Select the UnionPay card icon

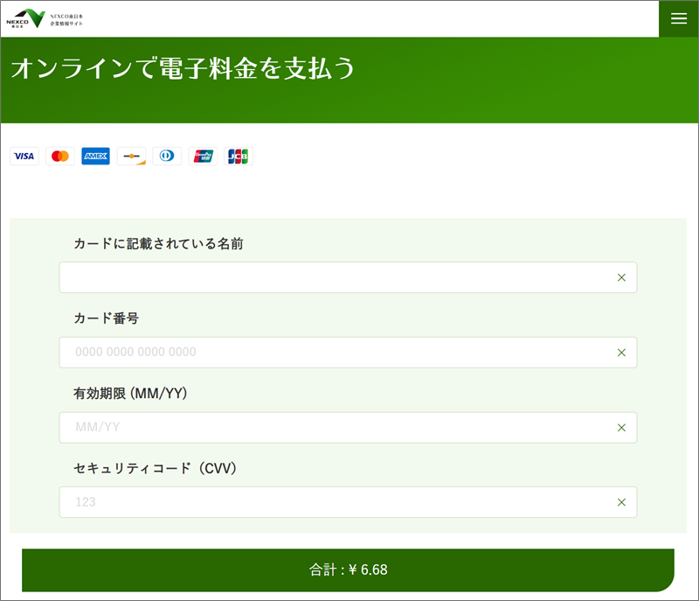click(203, 156)
